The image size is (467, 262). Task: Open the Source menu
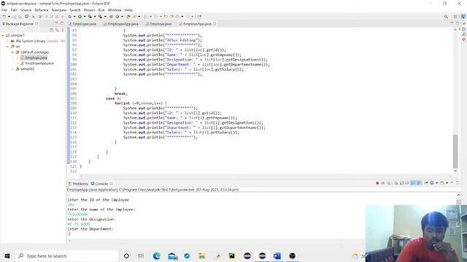pyautogui.click(x=26, y=10)
